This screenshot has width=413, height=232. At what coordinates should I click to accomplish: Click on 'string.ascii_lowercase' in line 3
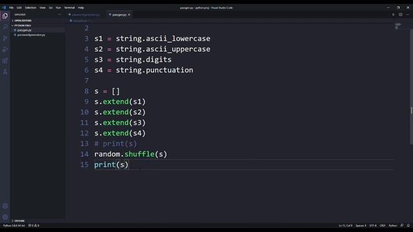point(163,39)
